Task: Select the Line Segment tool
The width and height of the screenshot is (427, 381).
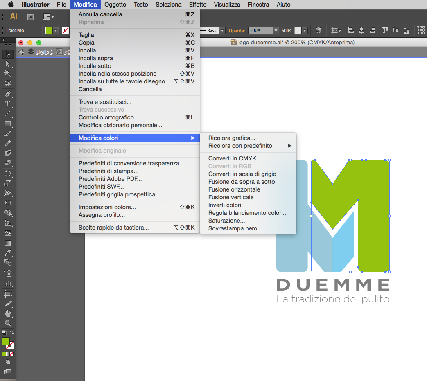Action: coord(8,114)
